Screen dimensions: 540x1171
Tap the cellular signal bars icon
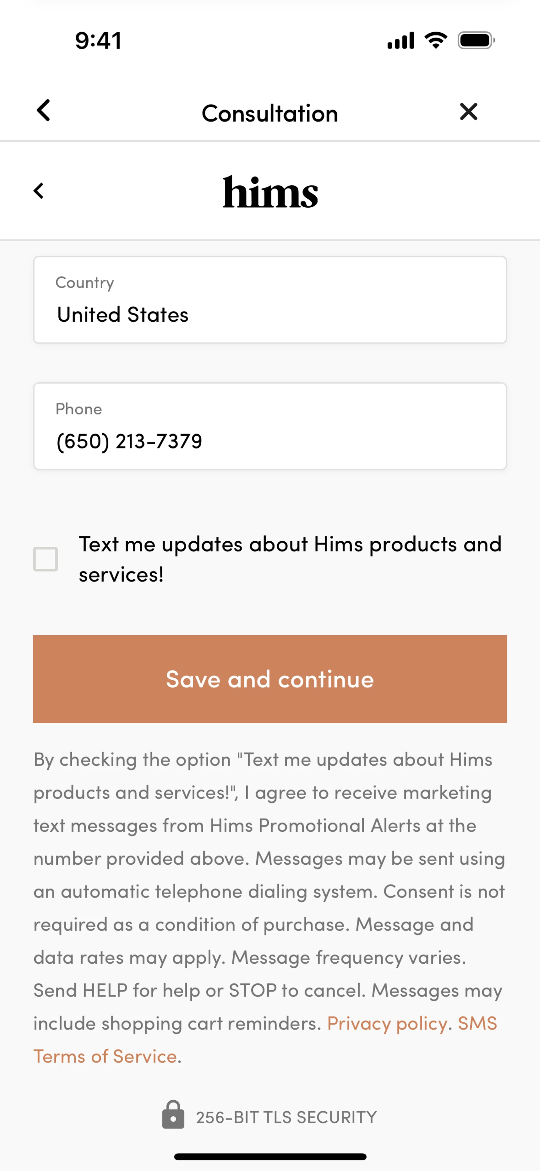pyautogui.click(x=400, y=41)
